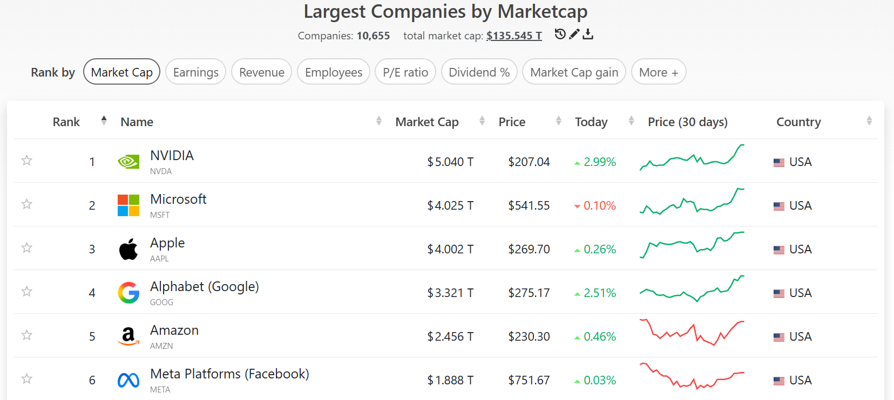Click the Google logo icon

pyautogui.click(x=128, y=293)
